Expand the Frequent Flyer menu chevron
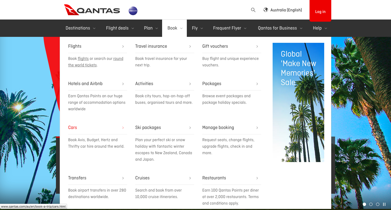The height and width of the screenshot is (210, 391). (x=245, y=28)
